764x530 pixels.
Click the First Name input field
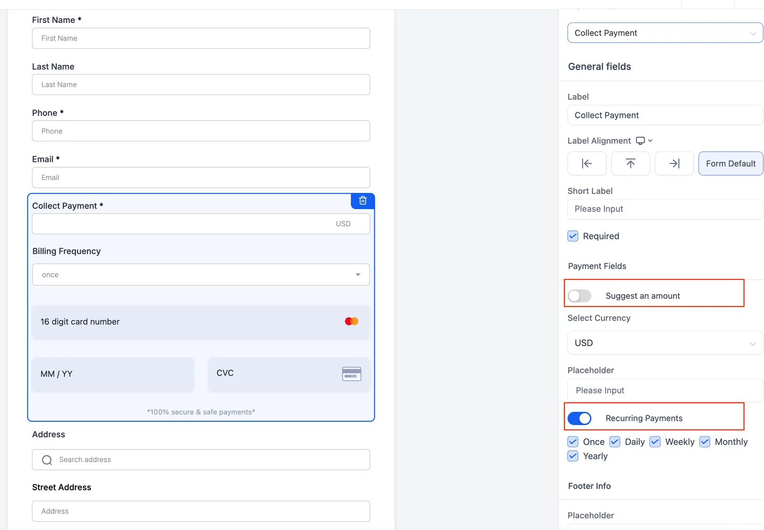[201, 38]
